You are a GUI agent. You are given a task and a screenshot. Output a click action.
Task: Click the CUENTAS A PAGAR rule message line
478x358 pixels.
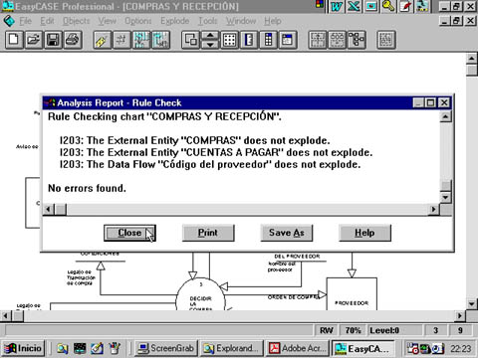click(x=216, y=152)
